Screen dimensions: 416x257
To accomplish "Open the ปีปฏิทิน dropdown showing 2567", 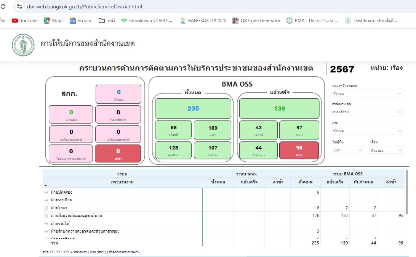I will 347,150.
